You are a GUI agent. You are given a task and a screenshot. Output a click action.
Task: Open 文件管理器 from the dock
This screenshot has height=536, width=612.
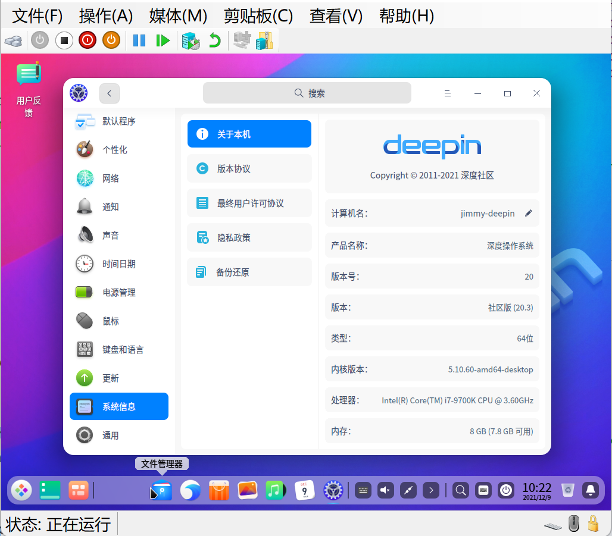coord(161,490)
